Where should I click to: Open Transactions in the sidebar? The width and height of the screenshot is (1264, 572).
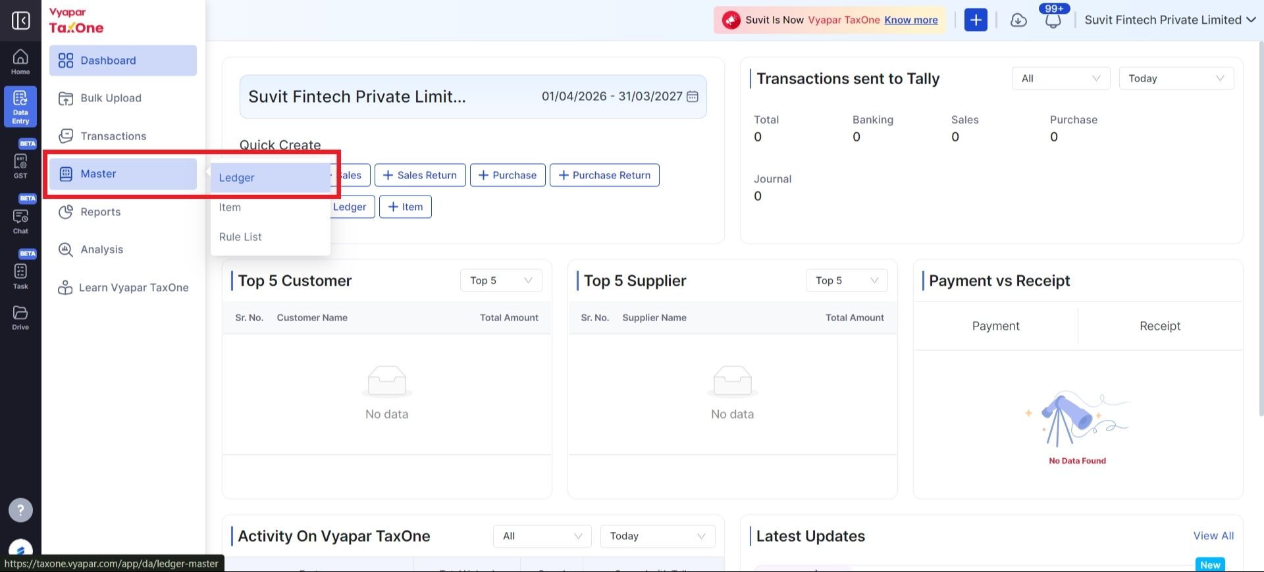tap(123, 136)
